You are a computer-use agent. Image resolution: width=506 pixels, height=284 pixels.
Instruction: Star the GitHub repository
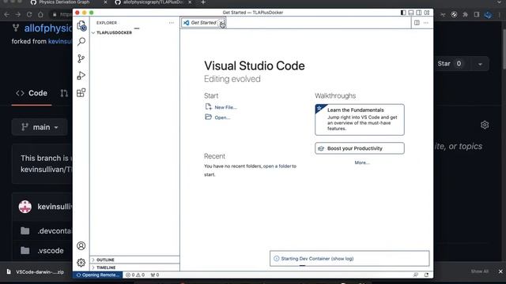point(449,64)
